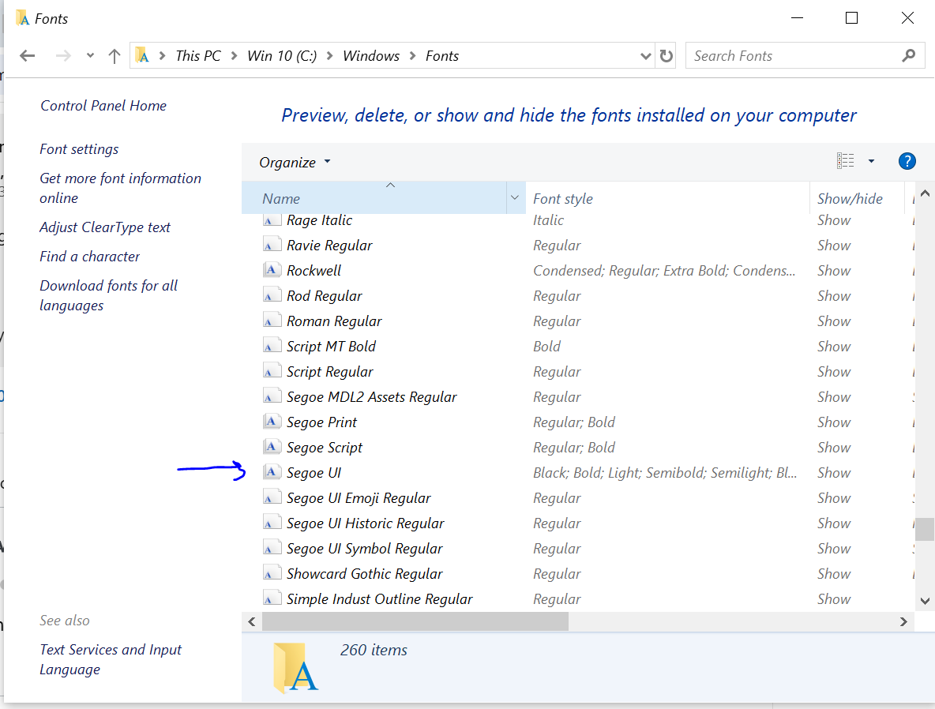Select the Showcard Gothic Regular icon
The image size is (935, 709).
(x=272, y=573)
